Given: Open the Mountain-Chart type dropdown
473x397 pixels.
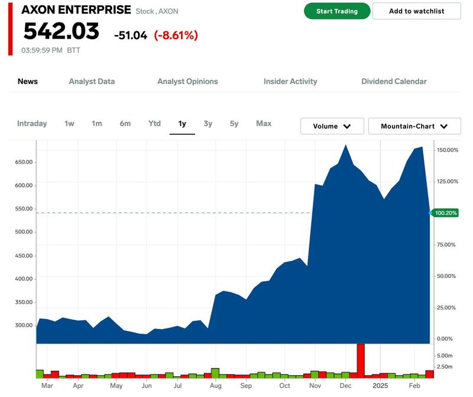Looking at the screenshot, I should pos(413,126).
